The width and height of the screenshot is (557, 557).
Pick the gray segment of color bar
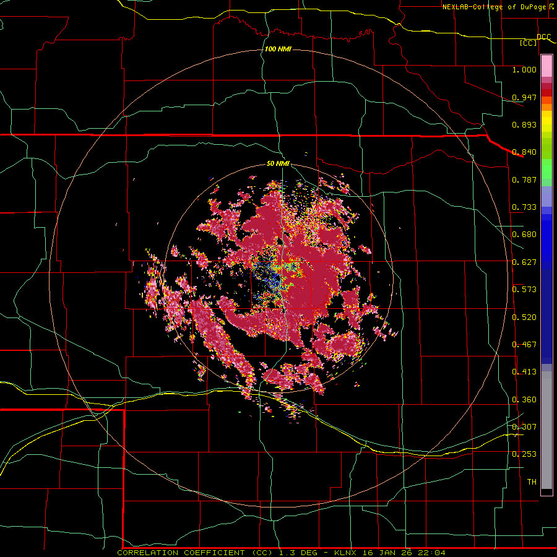point(546,430)
